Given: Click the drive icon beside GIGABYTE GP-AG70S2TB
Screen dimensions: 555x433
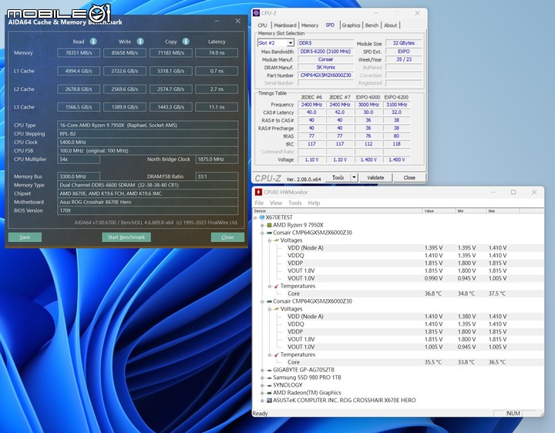Looking at the screenshot, I should click(269, 370).
